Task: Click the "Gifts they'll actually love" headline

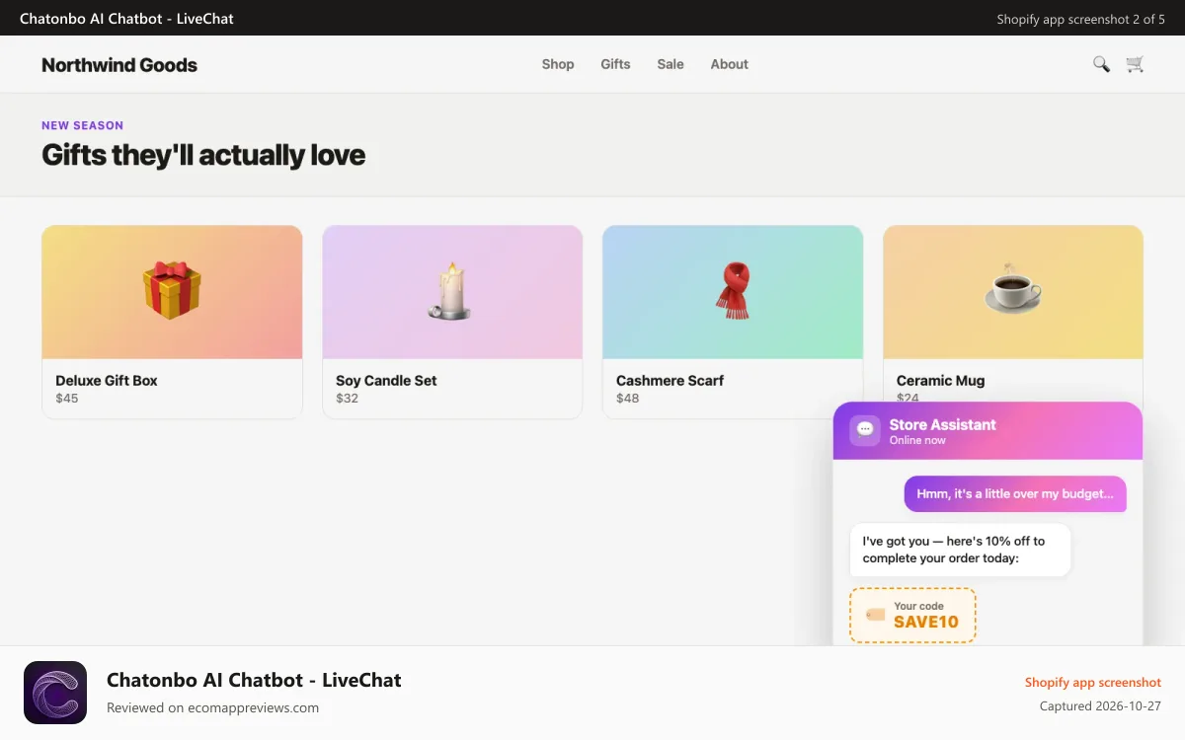Action: pos(203,156)
